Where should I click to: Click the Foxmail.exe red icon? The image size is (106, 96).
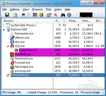pyautogui.click(x=12, y=63)
